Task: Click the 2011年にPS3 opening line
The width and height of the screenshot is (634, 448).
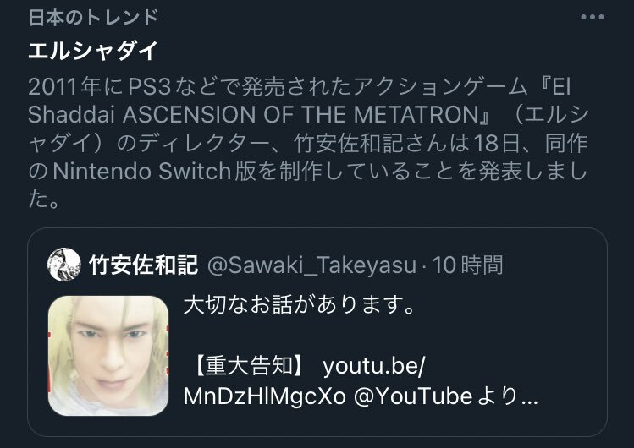Action: (x=100, y=87)
